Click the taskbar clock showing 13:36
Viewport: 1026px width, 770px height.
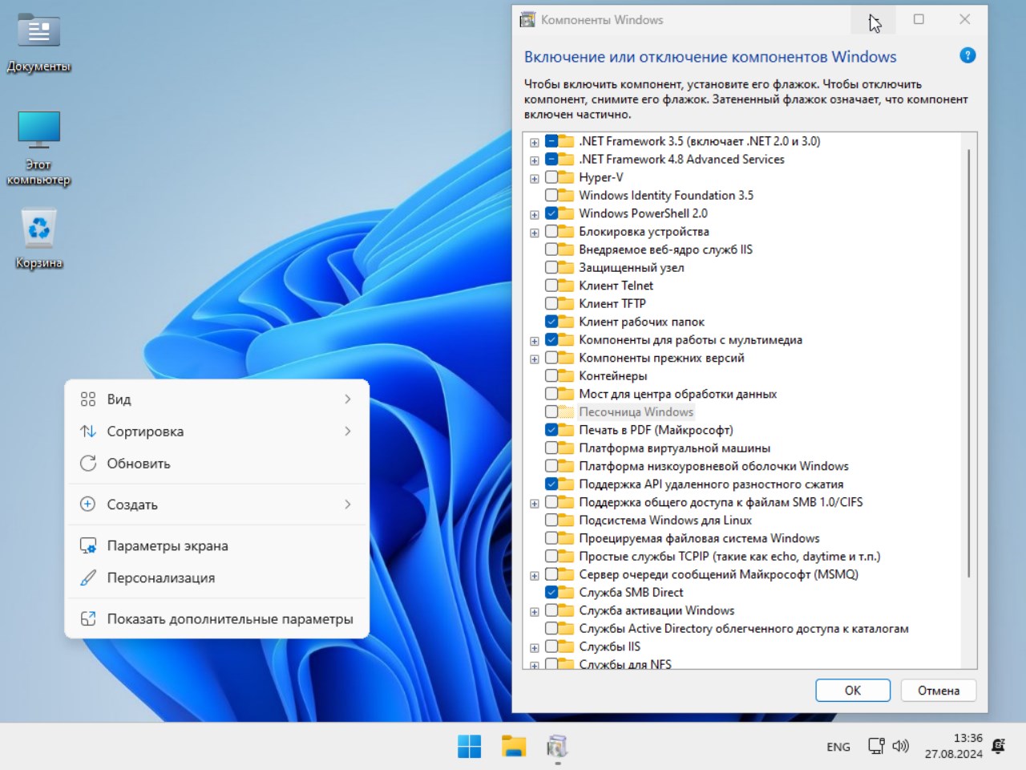click(x=954, y=746)
